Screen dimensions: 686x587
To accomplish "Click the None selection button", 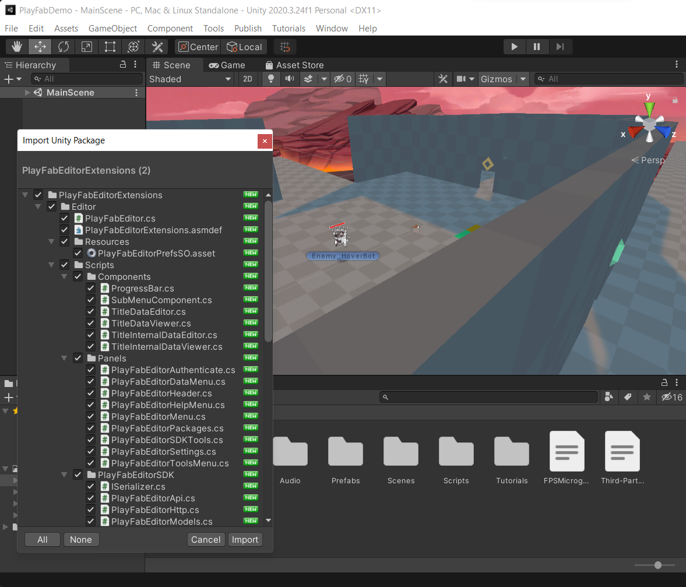I will 81,540.
